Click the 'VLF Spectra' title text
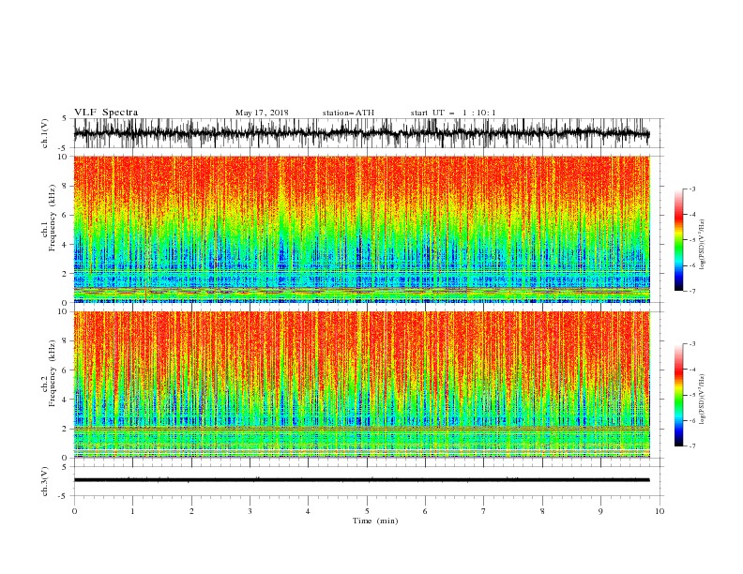 106,113
